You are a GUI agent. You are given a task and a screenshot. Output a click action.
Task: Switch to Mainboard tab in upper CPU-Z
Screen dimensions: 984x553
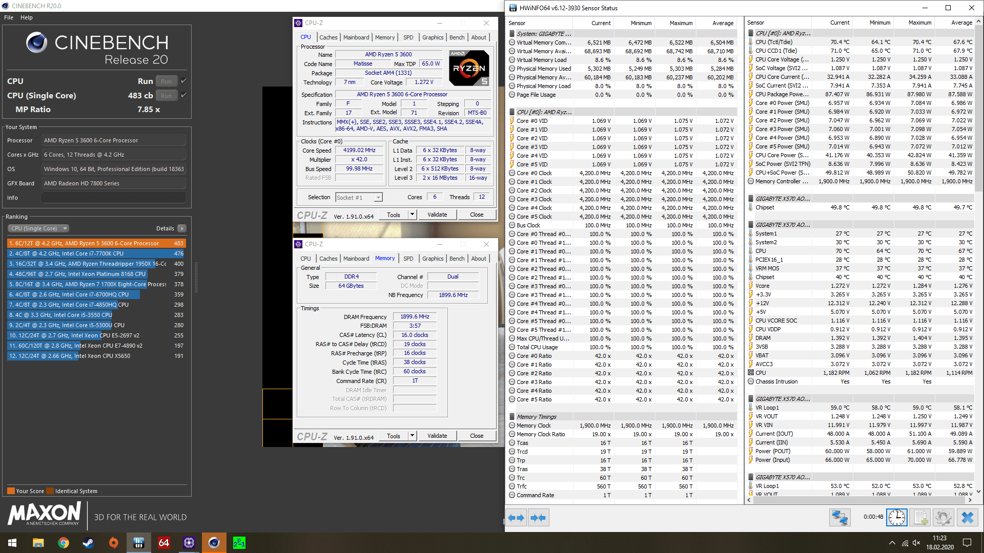tap(356, 37)
